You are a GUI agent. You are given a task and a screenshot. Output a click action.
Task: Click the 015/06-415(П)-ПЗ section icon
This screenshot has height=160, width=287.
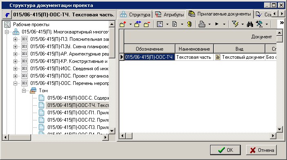(x=25, y=39)
